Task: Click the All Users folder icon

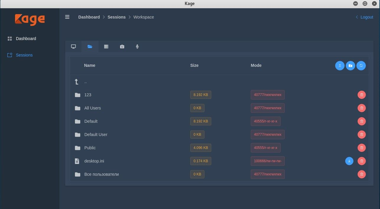Action: point(78,108)
